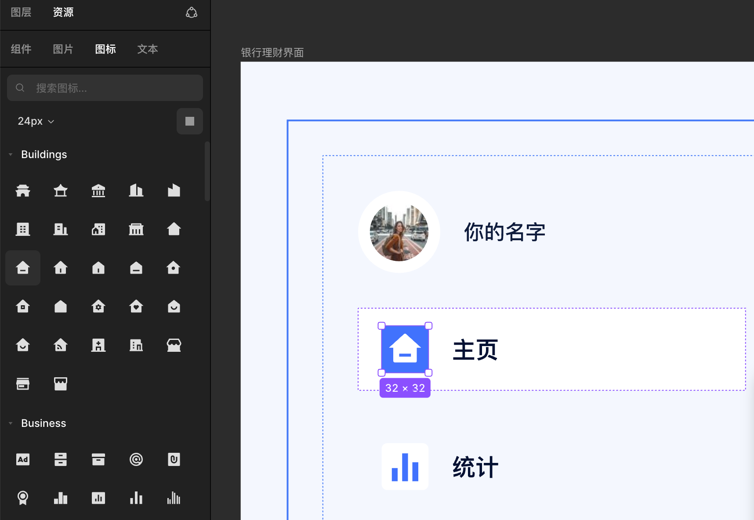
Task: Pick the two-drawer archive cabinet icon
Action: tap(61, 459)
